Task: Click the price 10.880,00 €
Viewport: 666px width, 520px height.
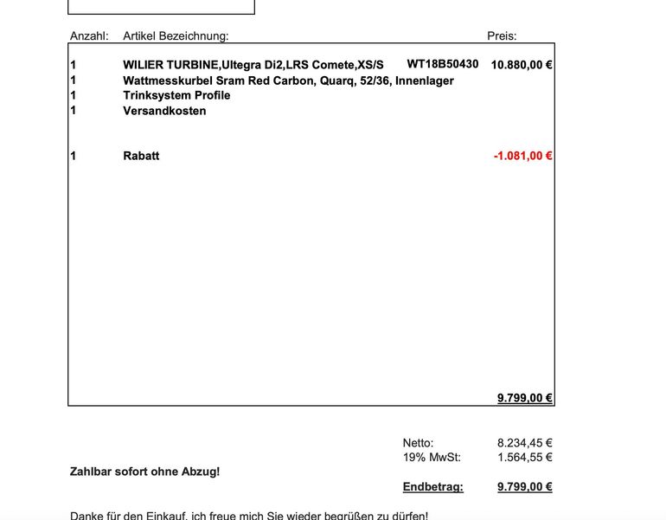Action: pos(522,65)
